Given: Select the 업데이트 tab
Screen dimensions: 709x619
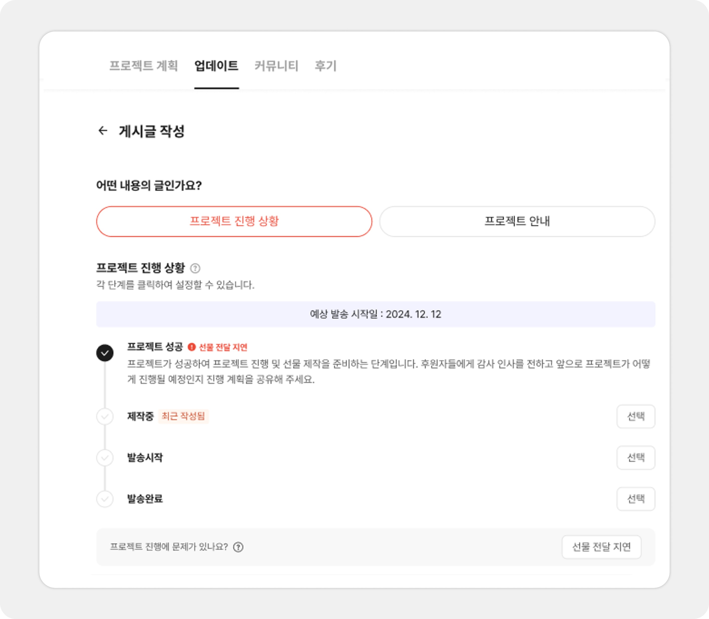Looking at the screenshot, I should click(x=216, y=66).
